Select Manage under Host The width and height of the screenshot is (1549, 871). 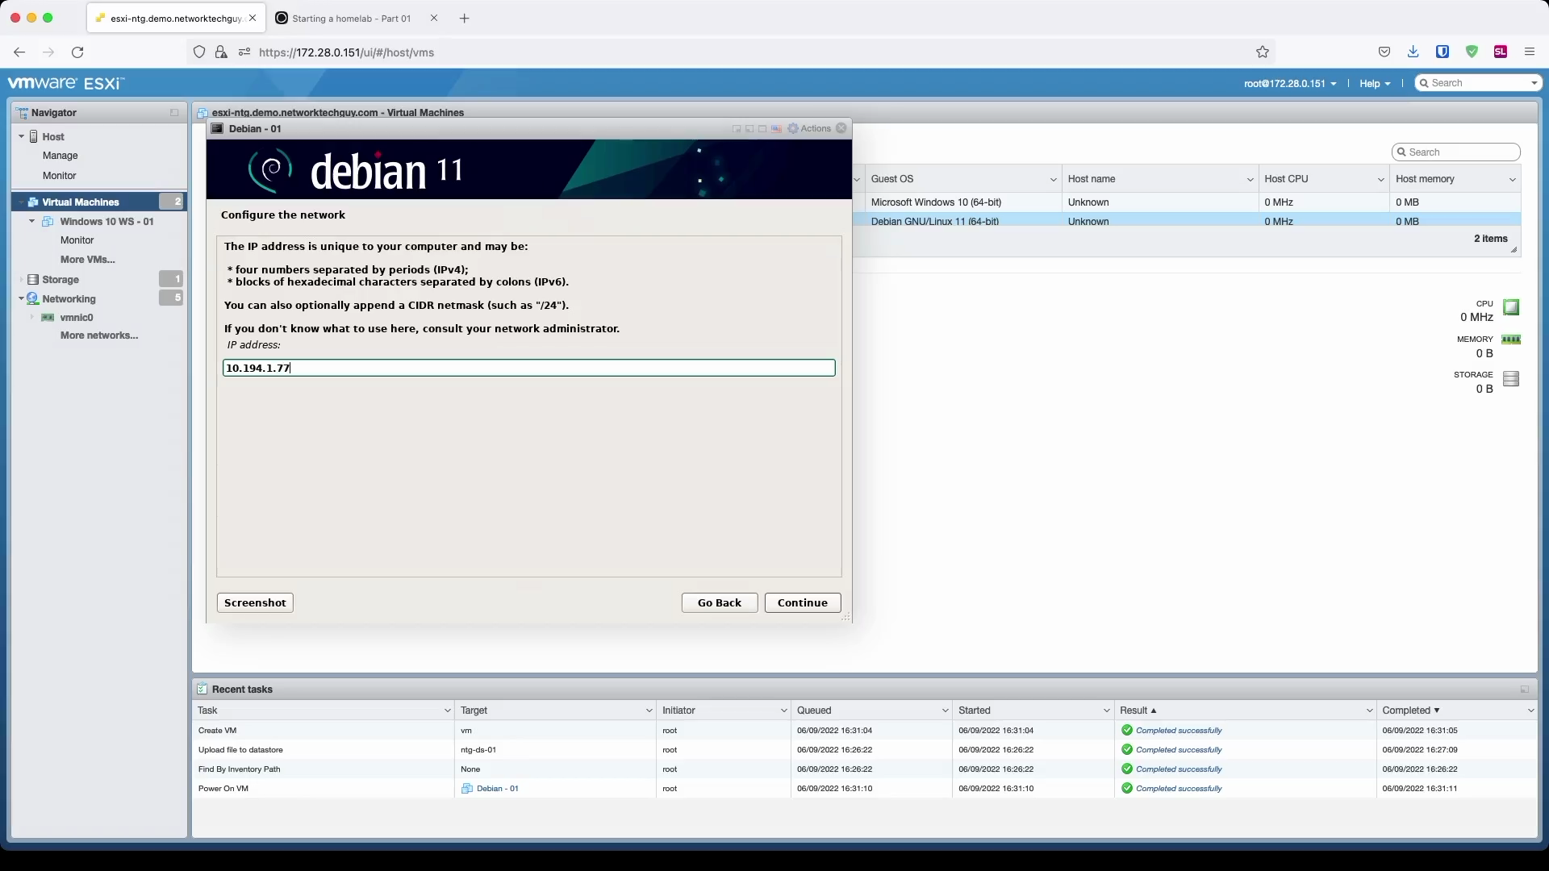(61, 156)
